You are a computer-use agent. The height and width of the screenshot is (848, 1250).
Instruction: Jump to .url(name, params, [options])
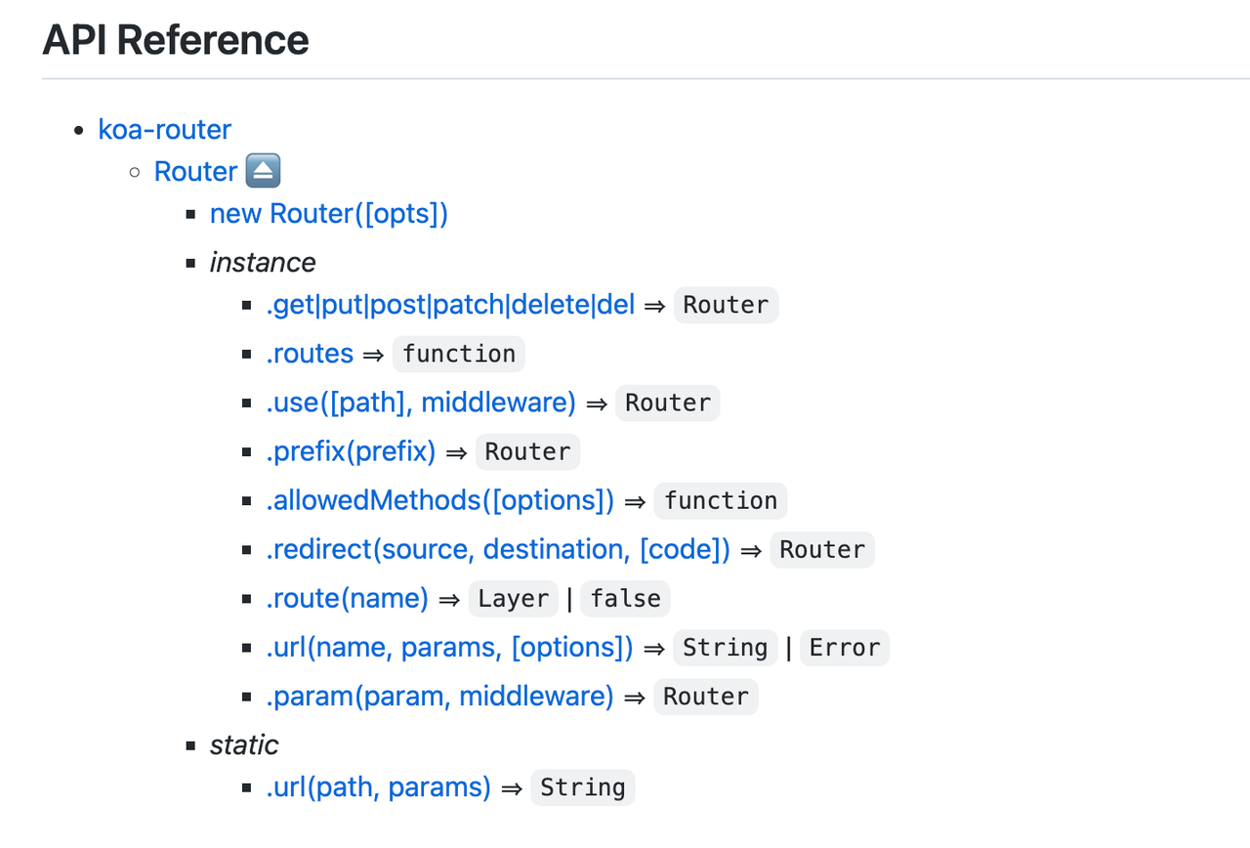pyautogui.click(x=449, y=647)
